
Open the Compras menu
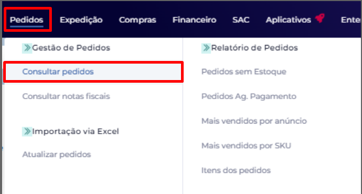tap(138, 20)
